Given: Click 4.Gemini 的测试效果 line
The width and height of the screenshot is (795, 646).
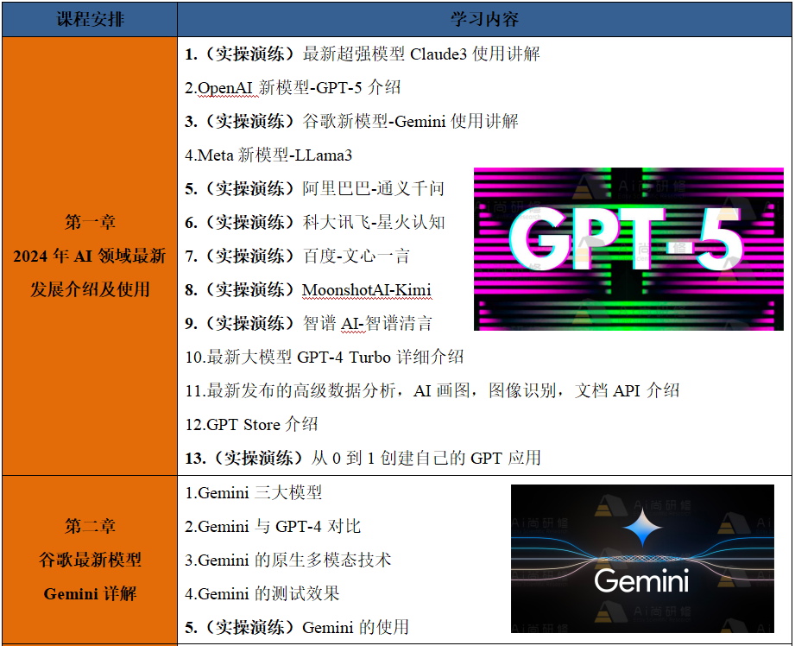Looking at the screenshot, I should [x=262, y=593].
